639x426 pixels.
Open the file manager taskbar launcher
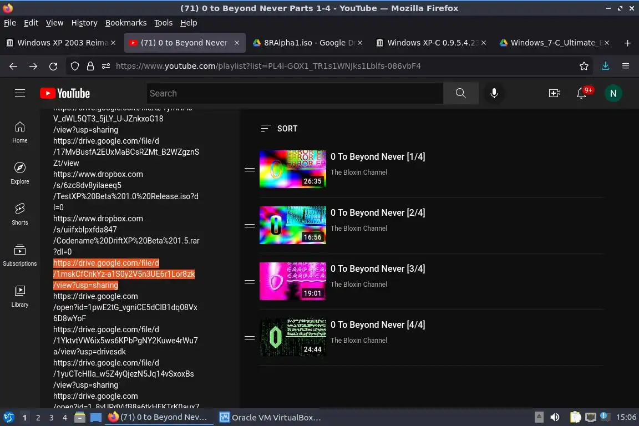pyautogui.click(x=80, y=417)
